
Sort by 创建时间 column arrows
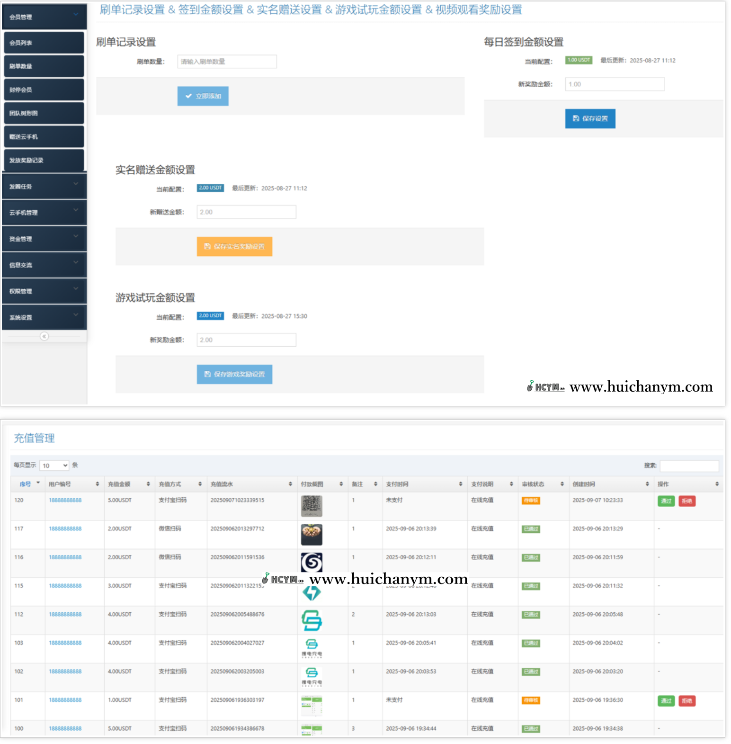[647, 484]
